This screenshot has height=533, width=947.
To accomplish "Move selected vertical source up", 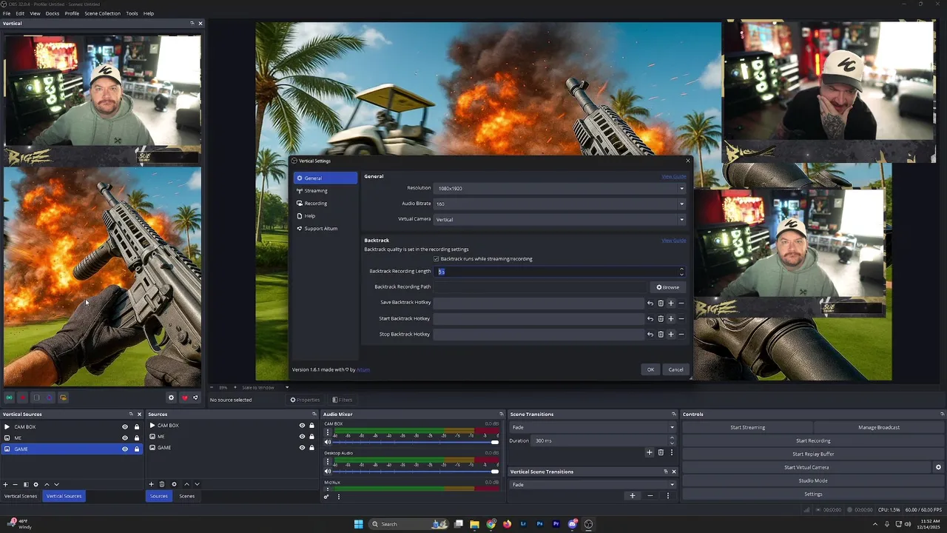I will click(x=47, y=484).
